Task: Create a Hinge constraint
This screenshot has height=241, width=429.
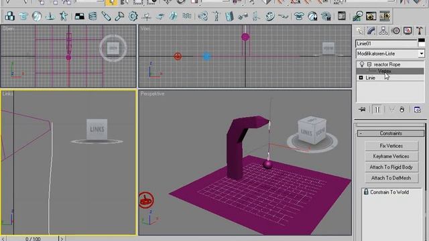Action: pos(229,16)
